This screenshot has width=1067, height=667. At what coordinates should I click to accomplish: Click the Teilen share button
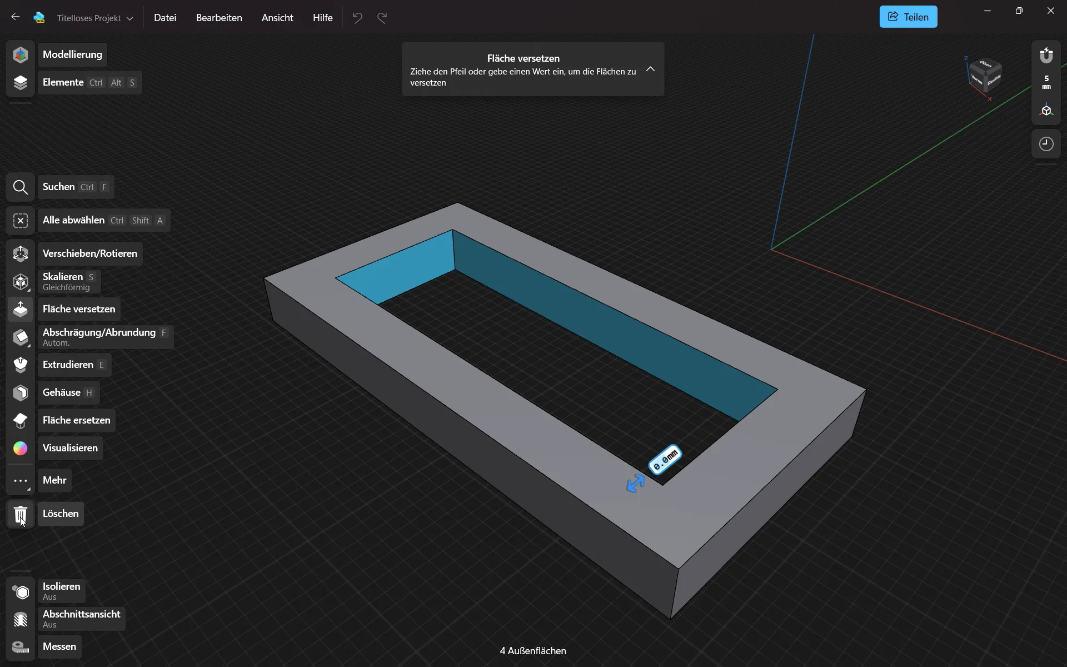point(908,17)
